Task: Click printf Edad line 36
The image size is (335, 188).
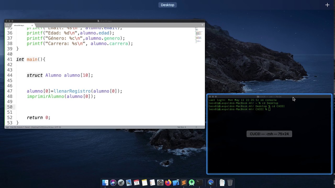Action: (x=70, y=33)
